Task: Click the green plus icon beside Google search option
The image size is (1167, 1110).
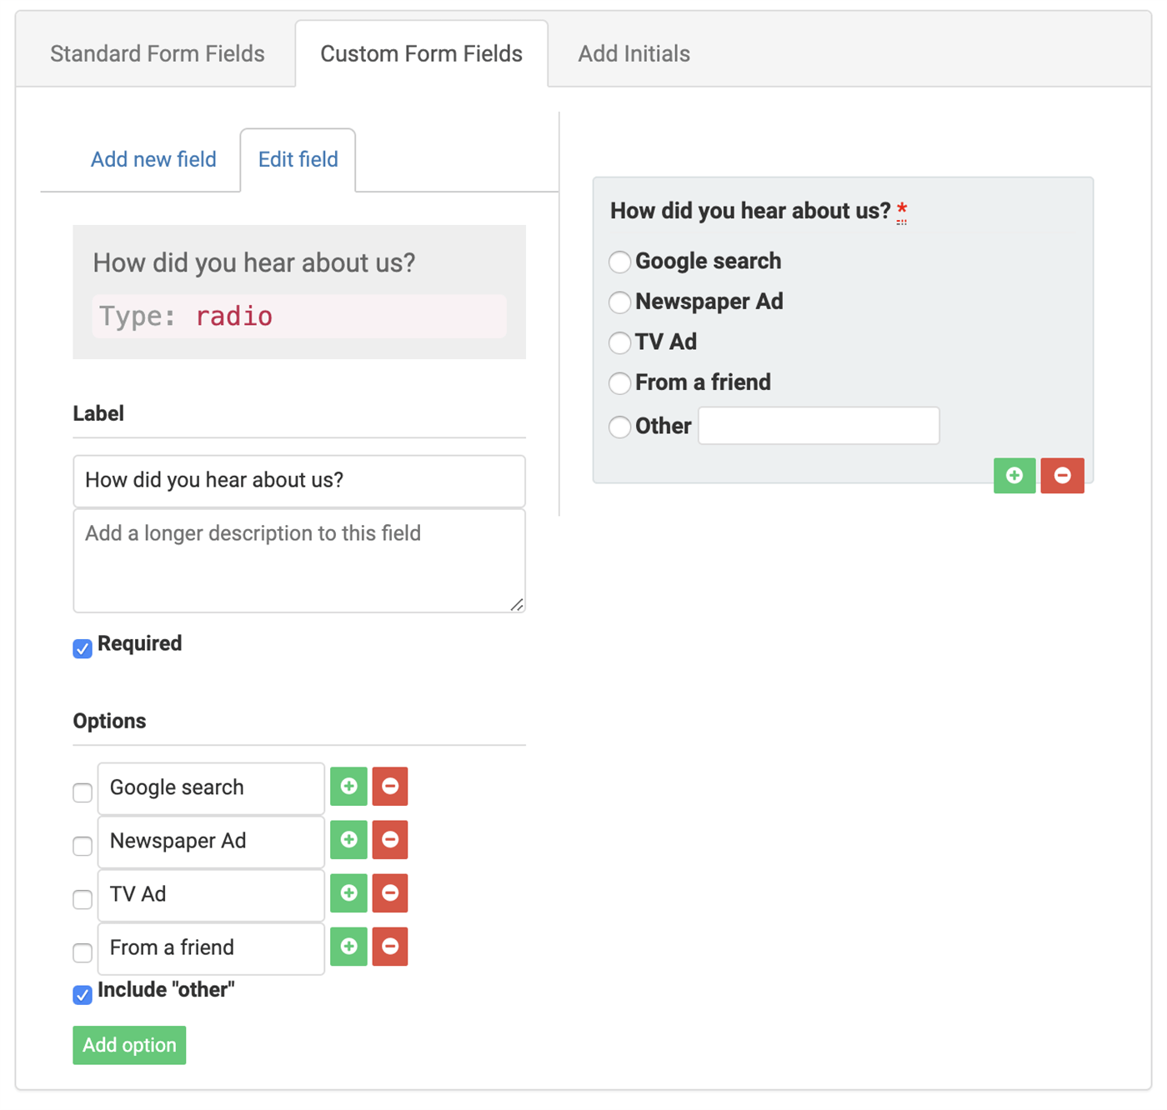Action: [348, 786]
